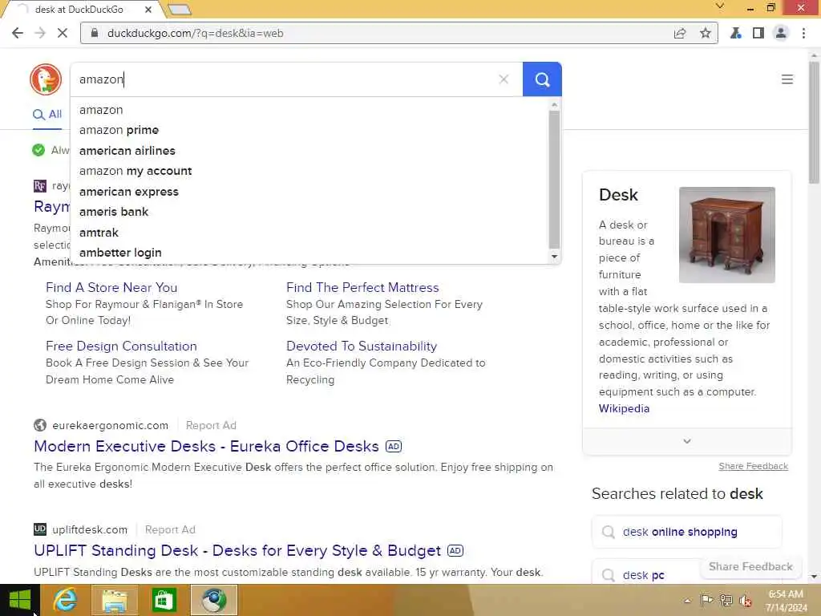The width and height of the screenshot is (821, 616).
Task: Click the site lock icon
Action: click(x=95, y=33)
